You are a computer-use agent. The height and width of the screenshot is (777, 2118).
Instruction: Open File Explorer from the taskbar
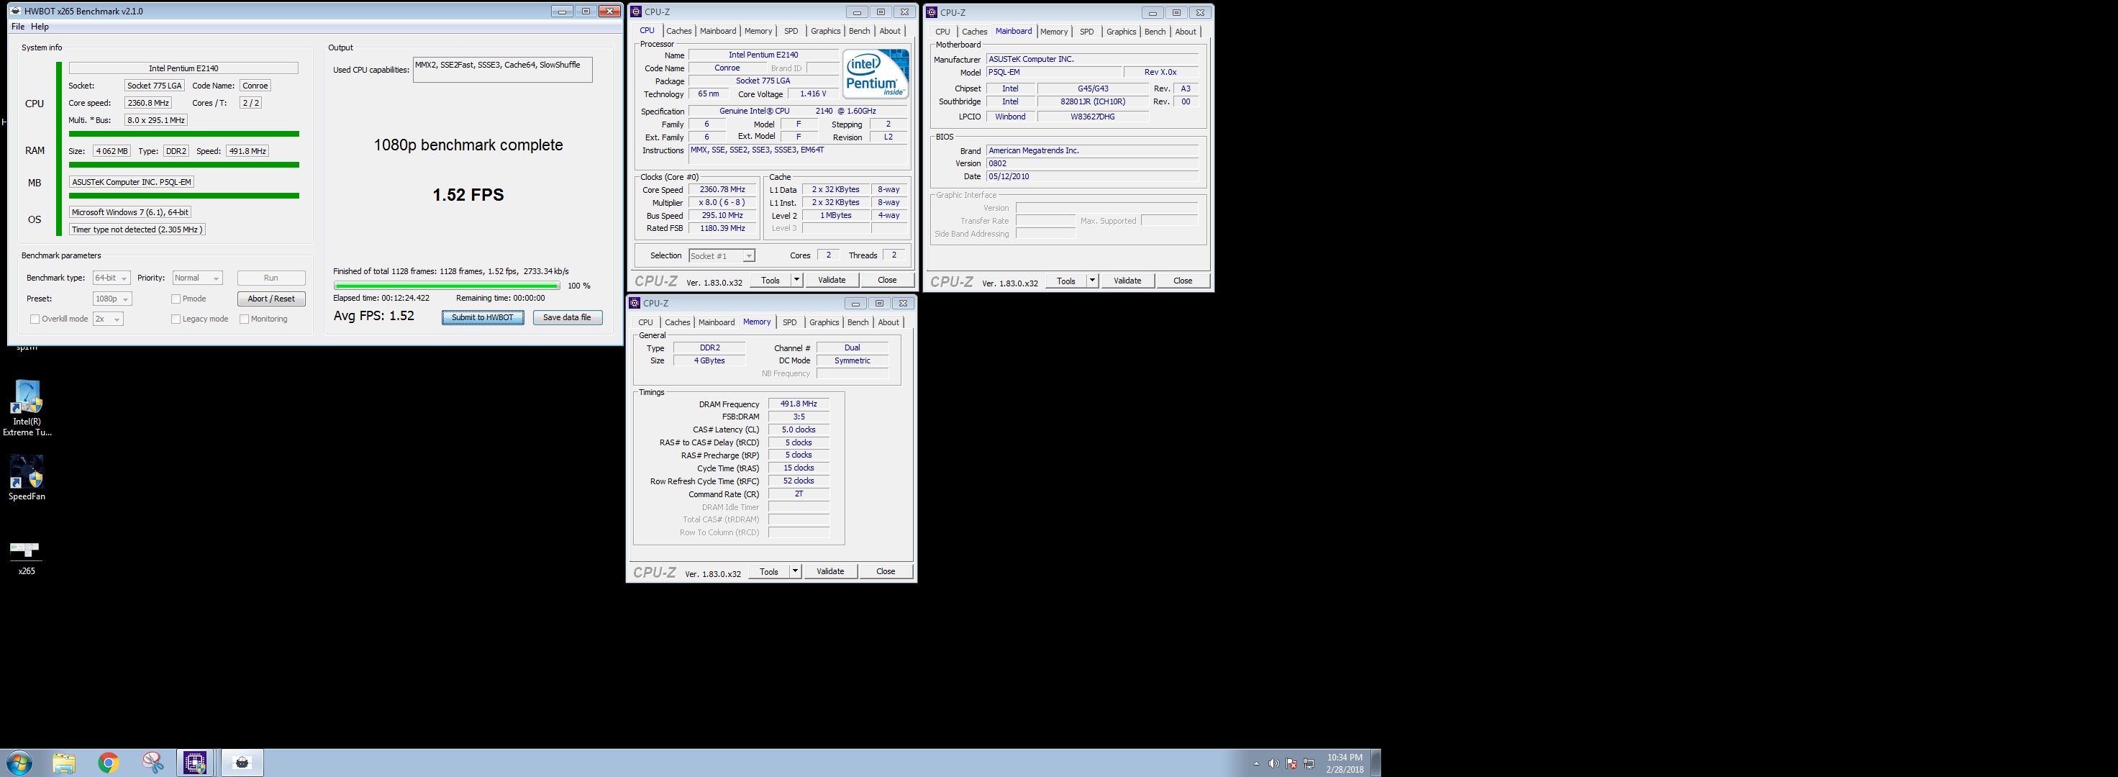[64, 762]
